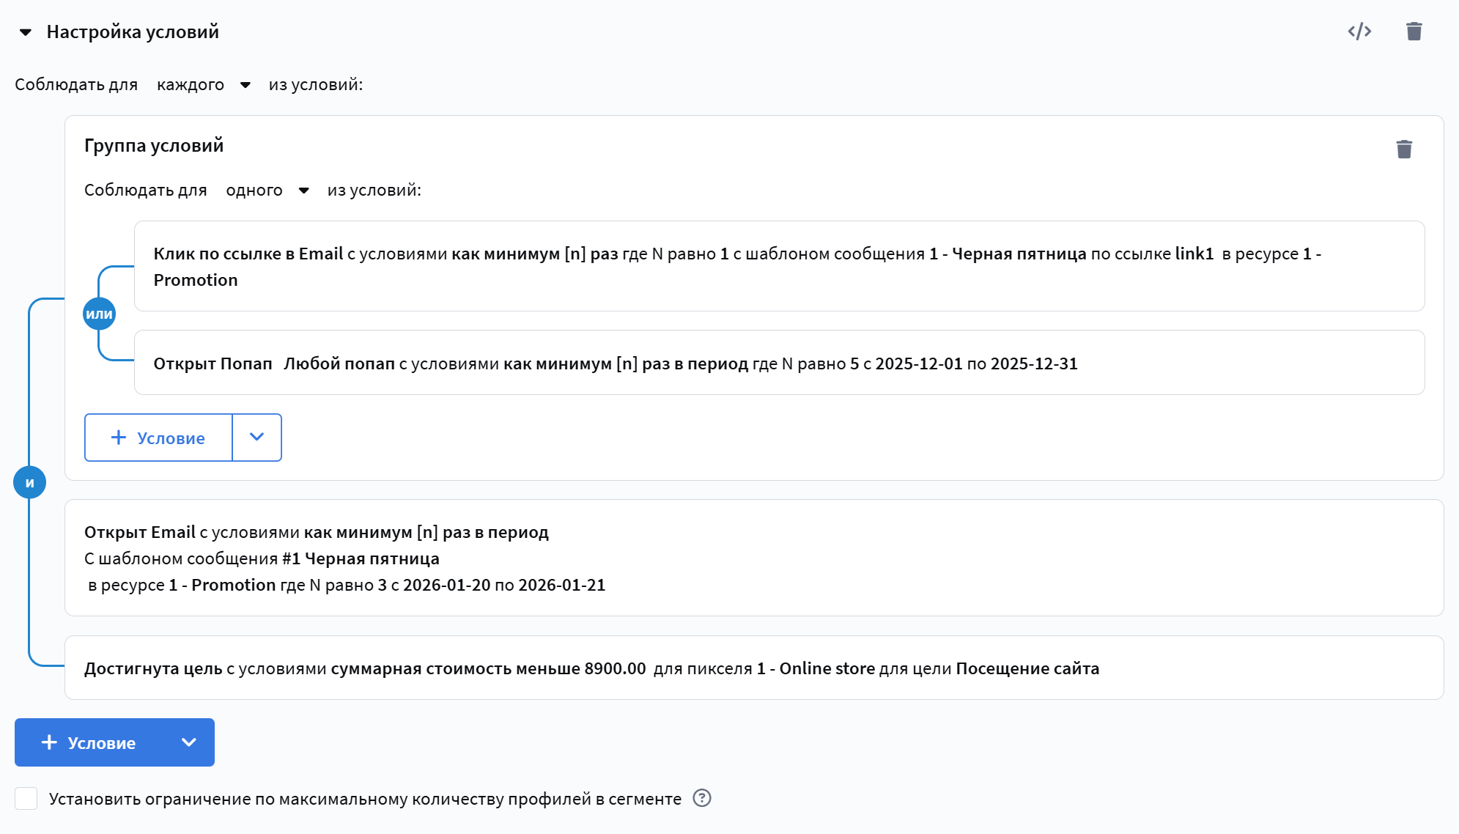This screenshot has width=1459, height=834.
Task: Enable the maximum profiles limit checkbox
Action: coord(26,798)
